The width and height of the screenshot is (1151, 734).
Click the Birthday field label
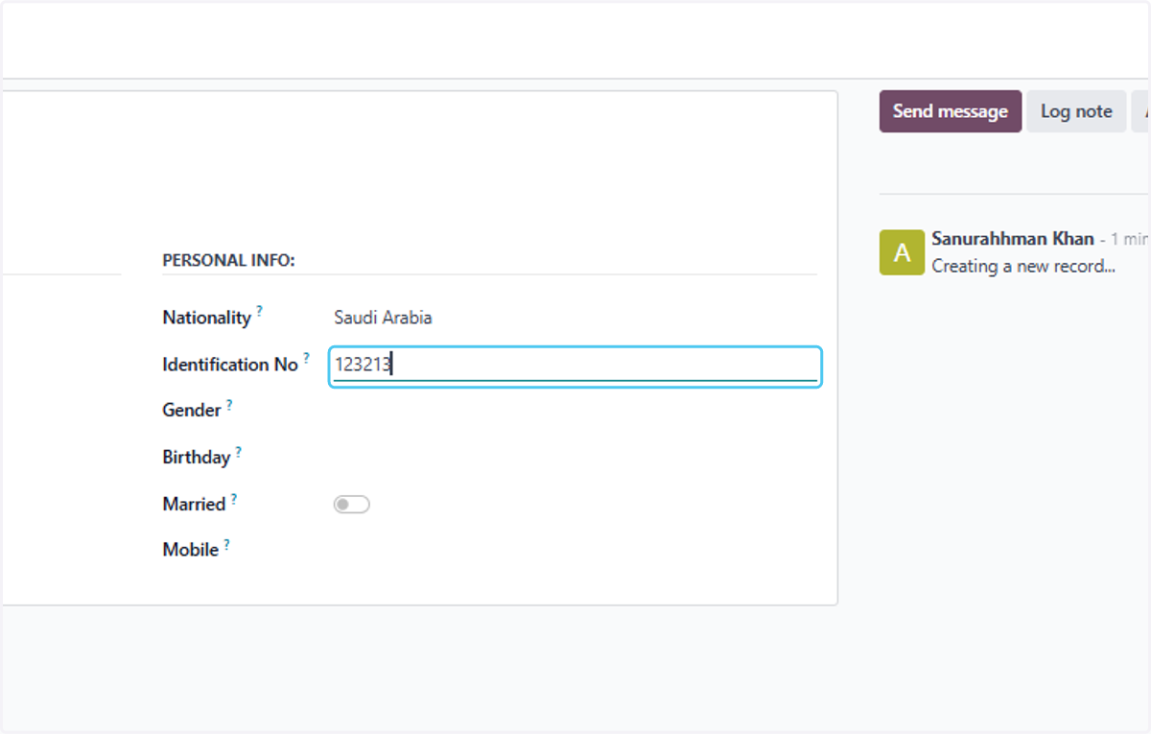click(x=196, y=458)
